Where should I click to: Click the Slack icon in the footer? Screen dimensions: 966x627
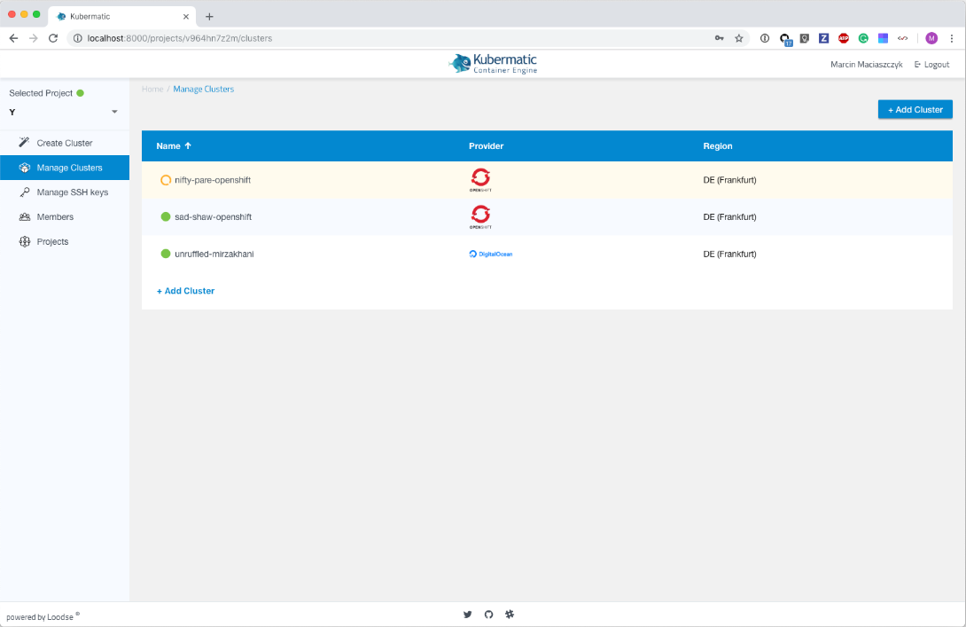510,614
